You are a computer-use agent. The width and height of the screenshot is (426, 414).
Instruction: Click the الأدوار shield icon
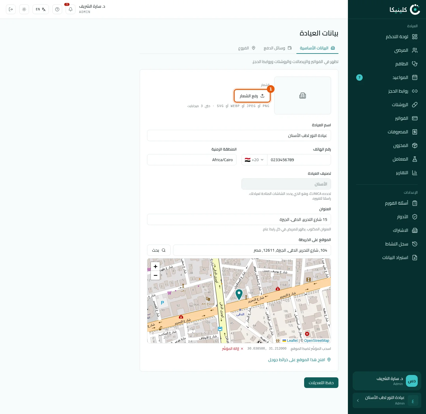[x=415, y=217]
